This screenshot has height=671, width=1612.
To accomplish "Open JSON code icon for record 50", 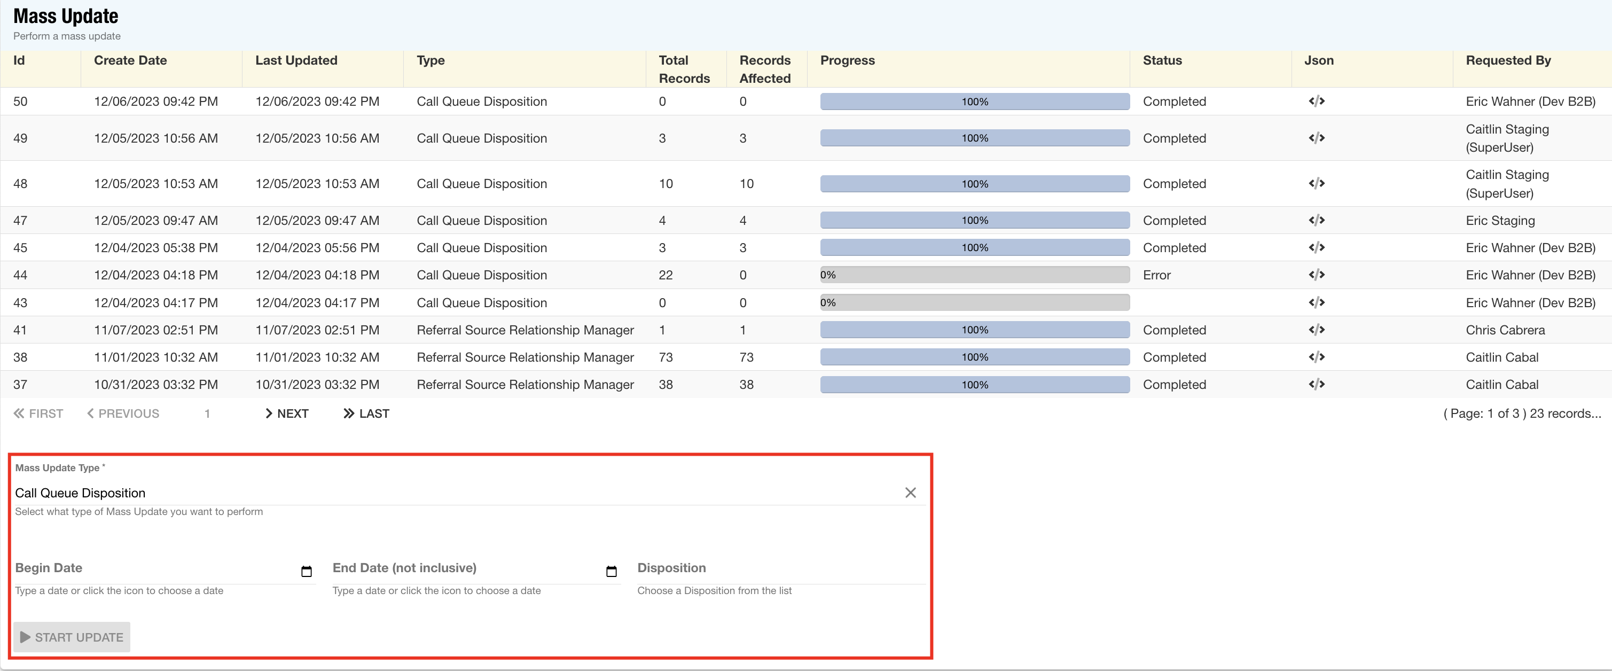I will pyautogui.click(x=1316, y=102).
